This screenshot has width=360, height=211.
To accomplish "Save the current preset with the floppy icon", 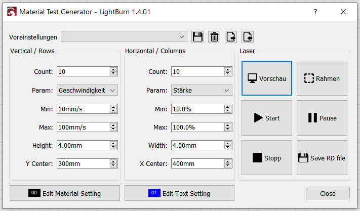I will (x=197, y=37).
